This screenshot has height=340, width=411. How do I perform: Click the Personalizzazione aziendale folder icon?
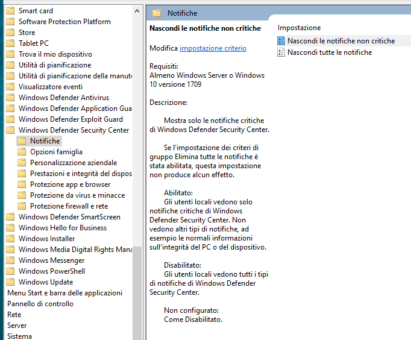tap(22, 163)
